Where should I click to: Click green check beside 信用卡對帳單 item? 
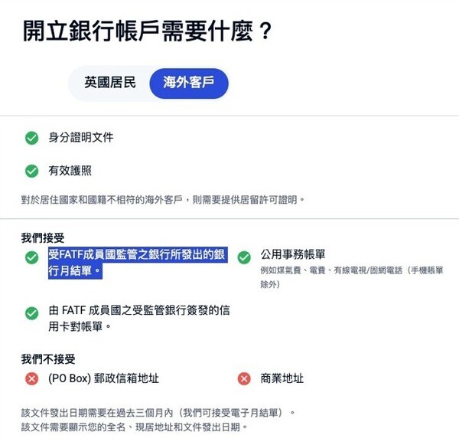click(31, 313)
